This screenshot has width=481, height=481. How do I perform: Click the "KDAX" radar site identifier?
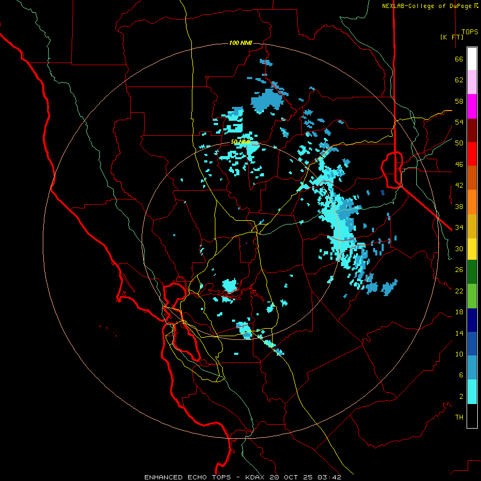[255, 477]
